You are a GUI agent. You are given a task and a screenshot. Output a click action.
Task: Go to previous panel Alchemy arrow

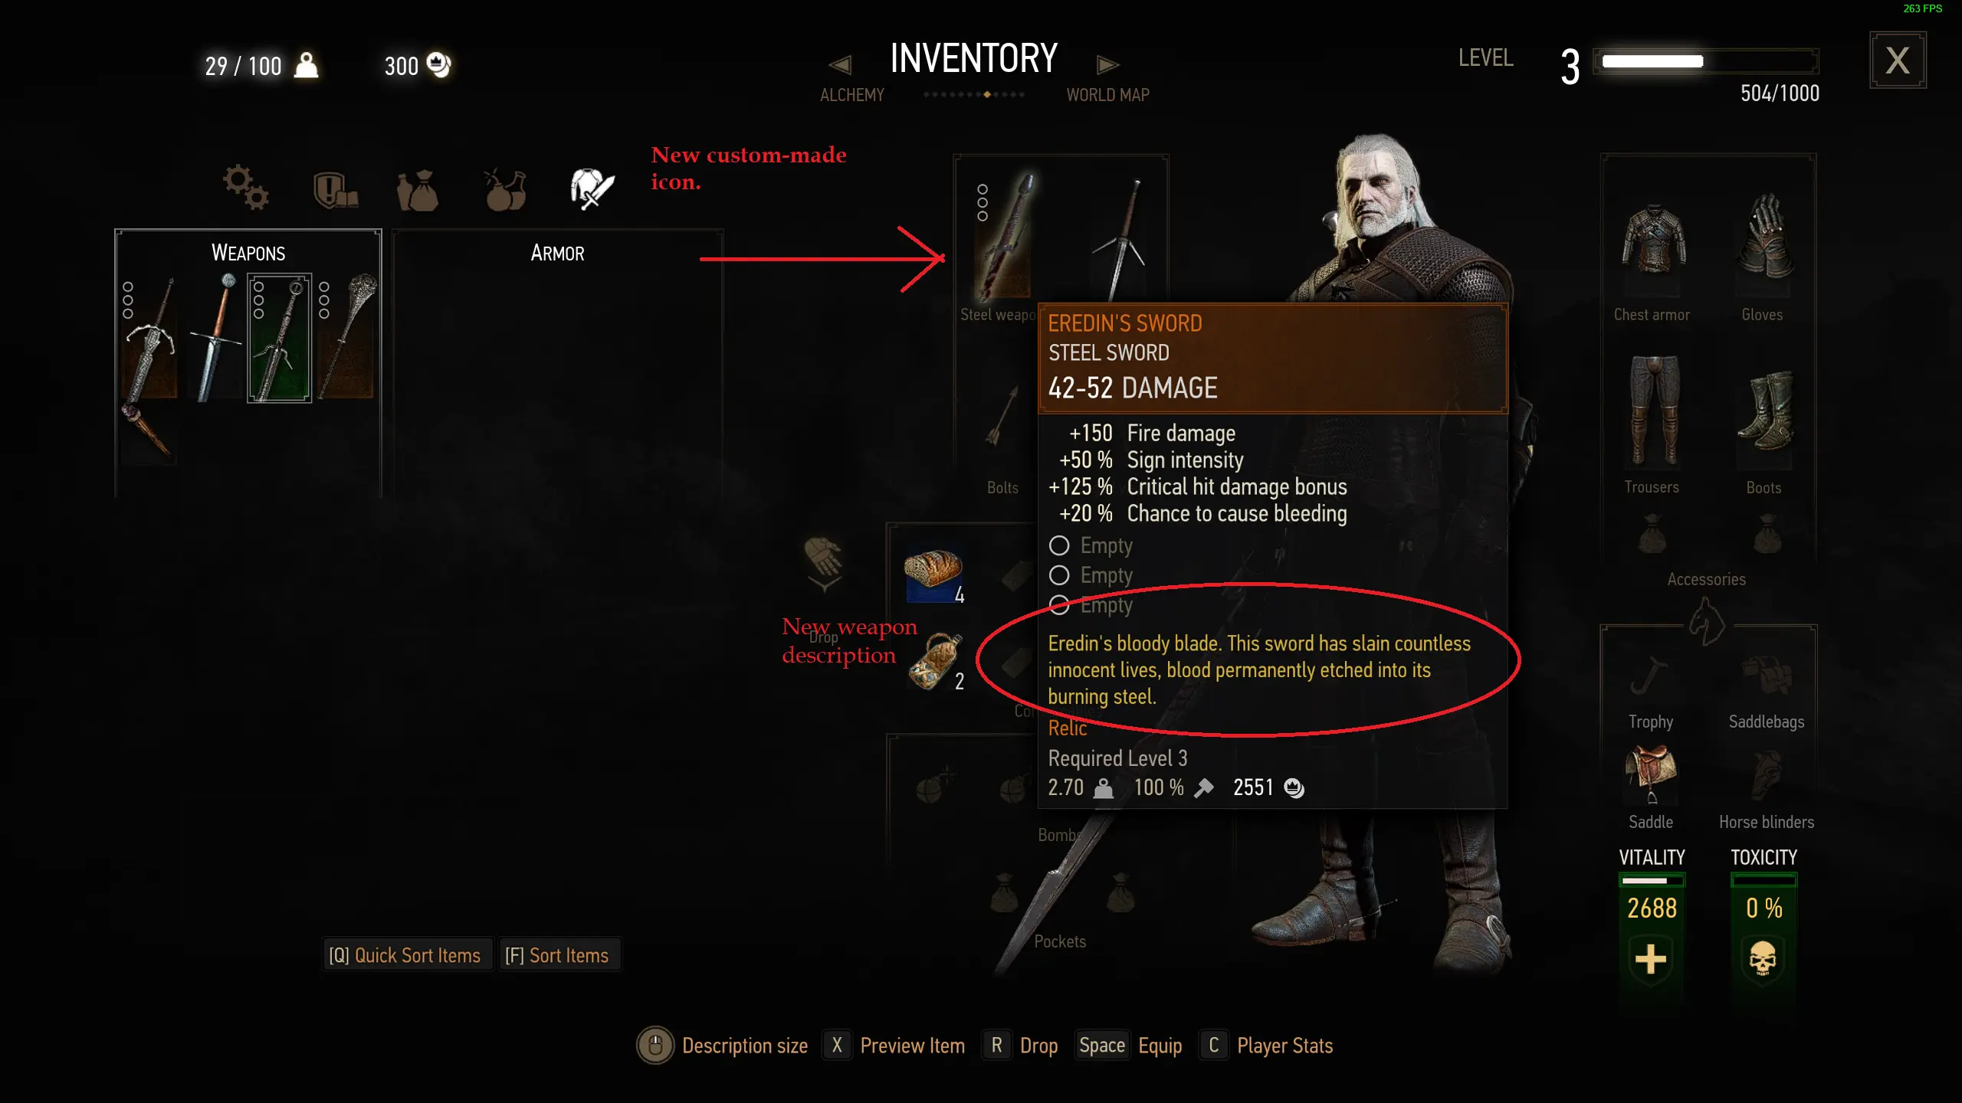pos(840,65)
